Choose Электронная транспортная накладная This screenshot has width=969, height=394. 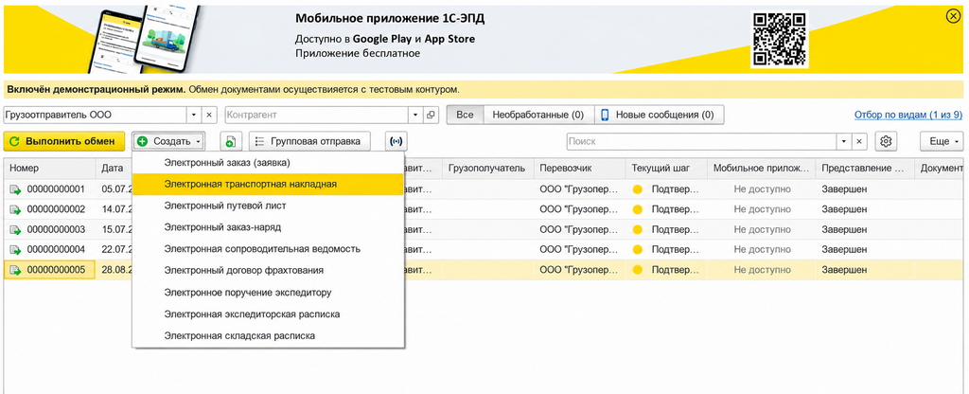(x=268, y=185)
